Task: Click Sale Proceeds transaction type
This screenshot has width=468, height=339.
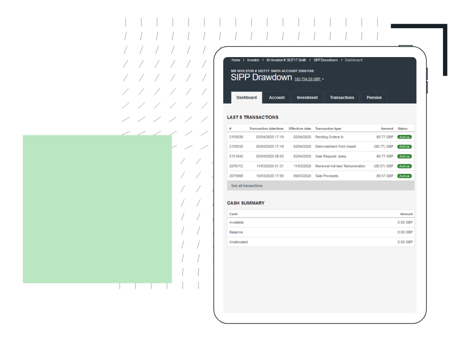Action: (x=327, y=176)
